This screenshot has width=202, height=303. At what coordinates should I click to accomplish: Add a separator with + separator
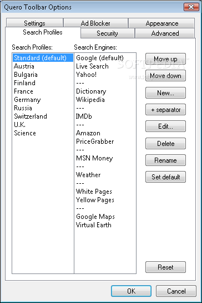[x=165, y=110]
